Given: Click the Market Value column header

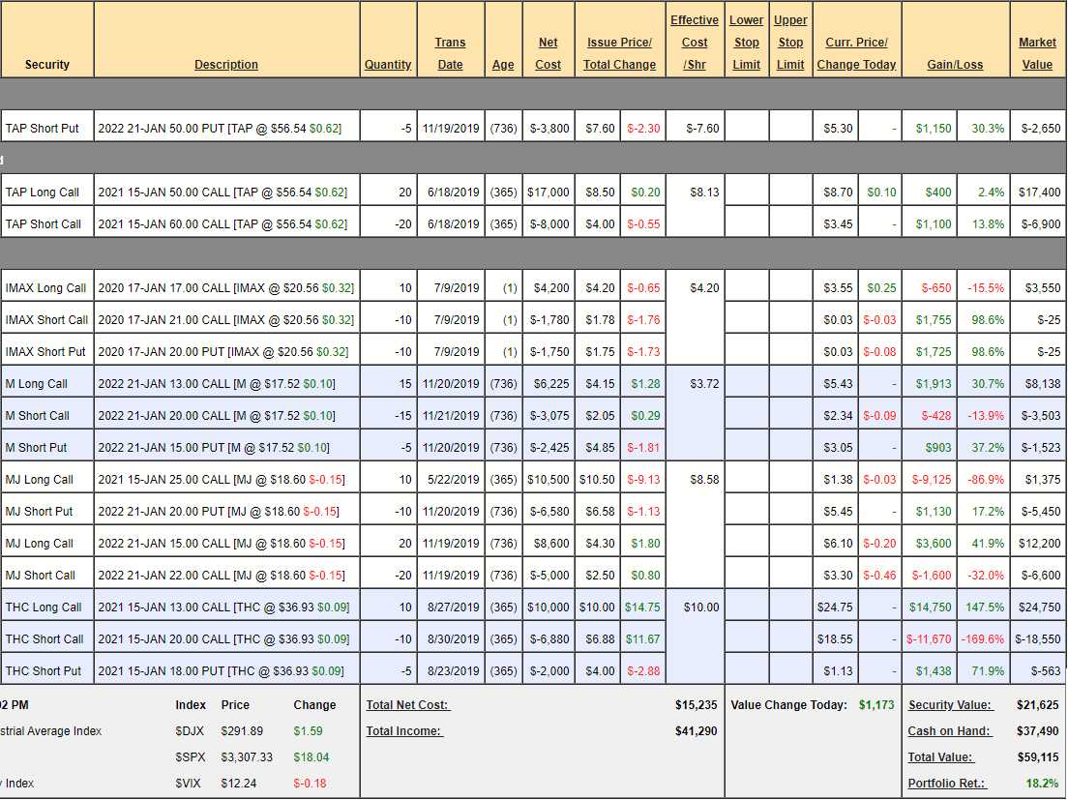Looking at the screenshot, I should 1037,54.
